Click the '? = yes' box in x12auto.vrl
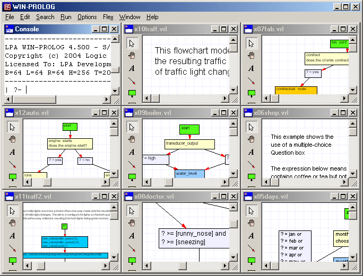The height and width of the screenshot is (276, 363). tap(55, 161)
